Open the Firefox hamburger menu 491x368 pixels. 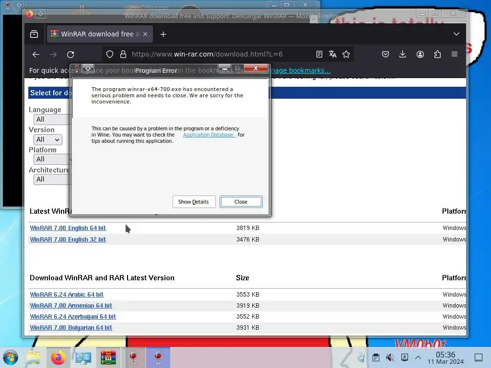point(455,54)
